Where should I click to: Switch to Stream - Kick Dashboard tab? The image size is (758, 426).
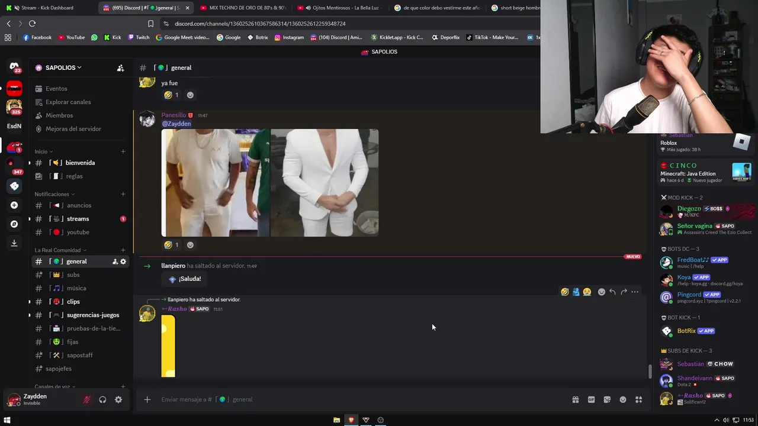coord(46,8)
